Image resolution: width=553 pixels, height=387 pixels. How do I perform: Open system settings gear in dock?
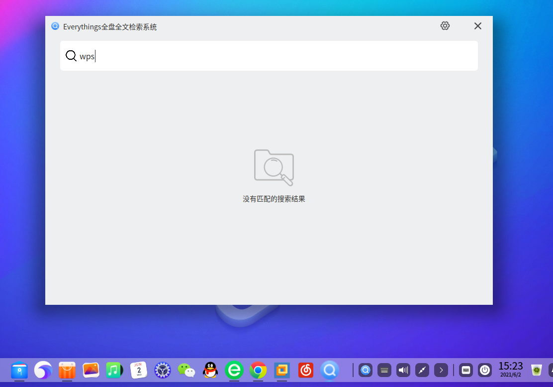(x=163, y=371)
